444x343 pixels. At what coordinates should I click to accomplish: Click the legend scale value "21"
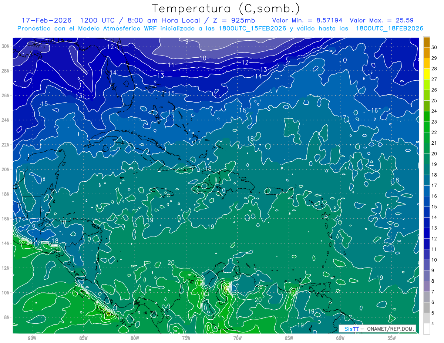434,143
